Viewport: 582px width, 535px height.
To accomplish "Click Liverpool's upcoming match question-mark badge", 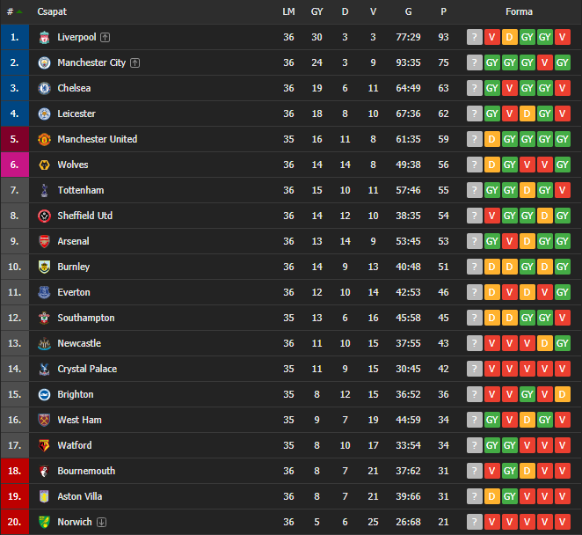I will [x=475, y=37].
